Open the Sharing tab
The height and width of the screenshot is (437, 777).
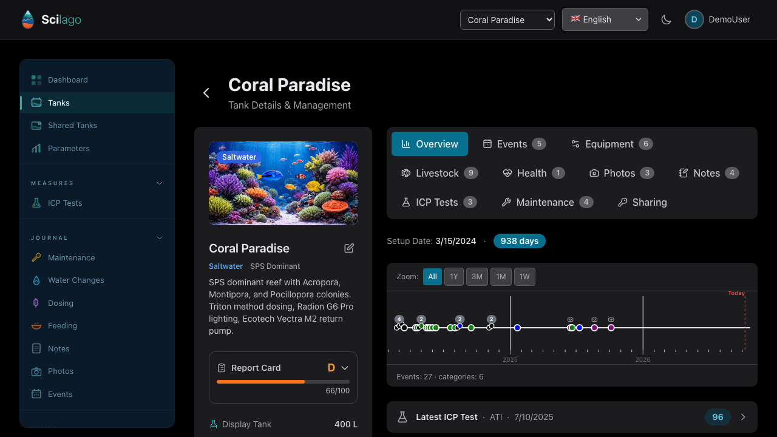point(642,202)
